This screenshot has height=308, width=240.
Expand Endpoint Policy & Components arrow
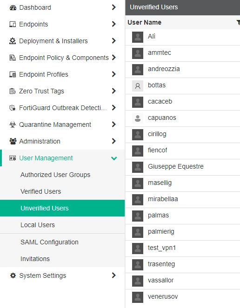coord(113,58)
